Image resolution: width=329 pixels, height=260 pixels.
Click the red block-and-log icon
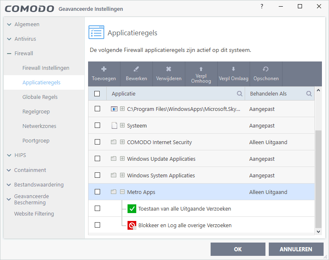pos(132,225)
